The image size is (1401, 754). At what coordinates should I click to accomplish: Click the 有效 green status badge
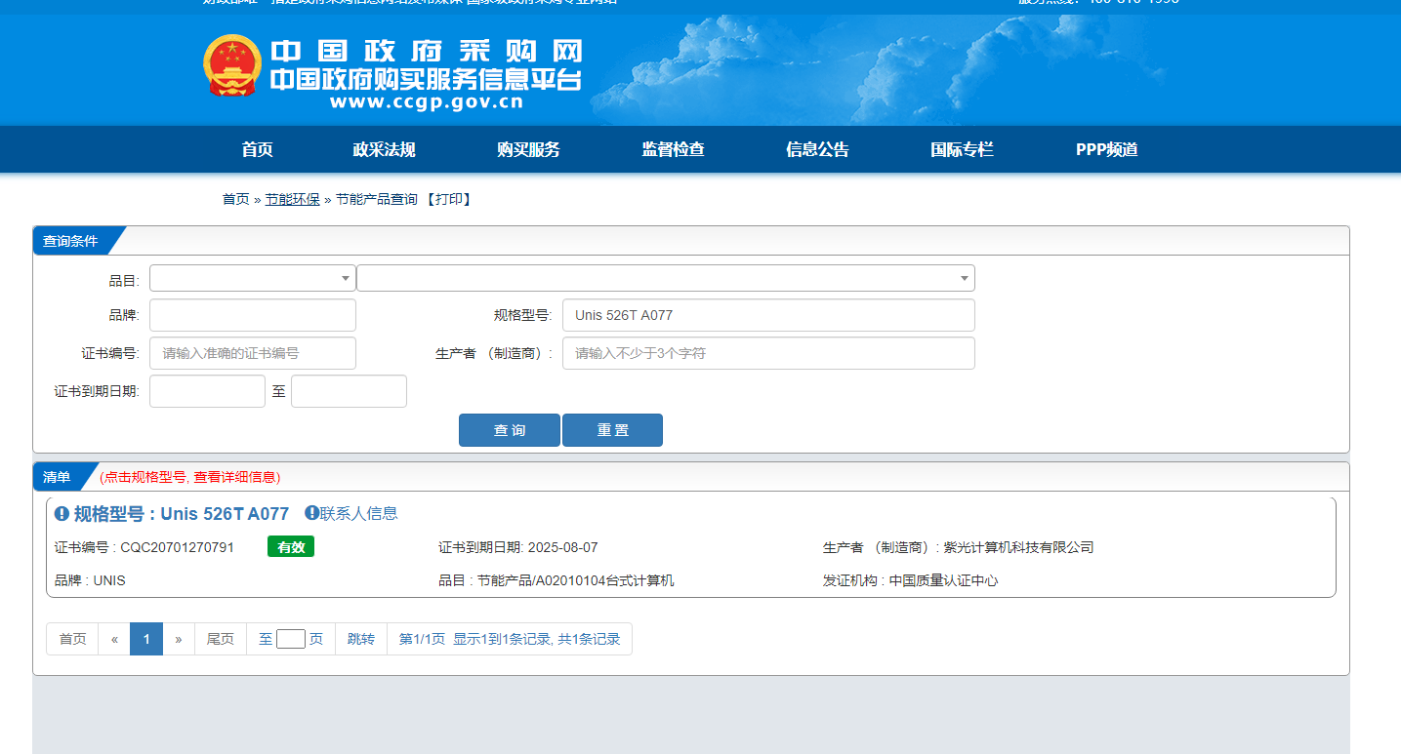coord(291,547)
